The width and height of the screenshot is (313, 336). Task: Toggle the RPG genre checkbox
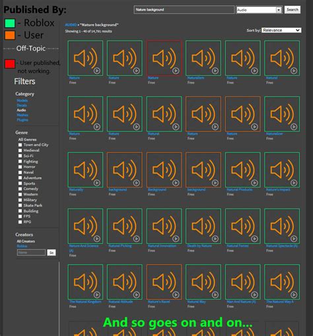(x=20, y=222)
